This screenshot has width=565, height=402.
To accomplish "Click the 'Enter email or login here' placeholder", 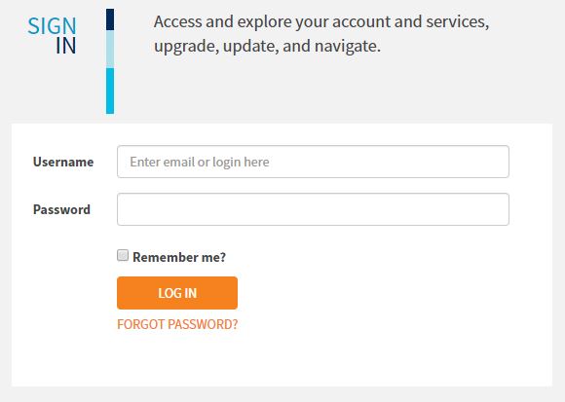I will click(200, 162).
